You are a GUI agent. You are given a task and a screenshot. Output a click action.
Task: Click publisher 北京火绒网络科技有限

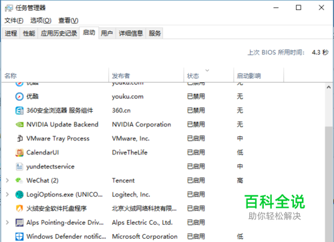[144, 209]
